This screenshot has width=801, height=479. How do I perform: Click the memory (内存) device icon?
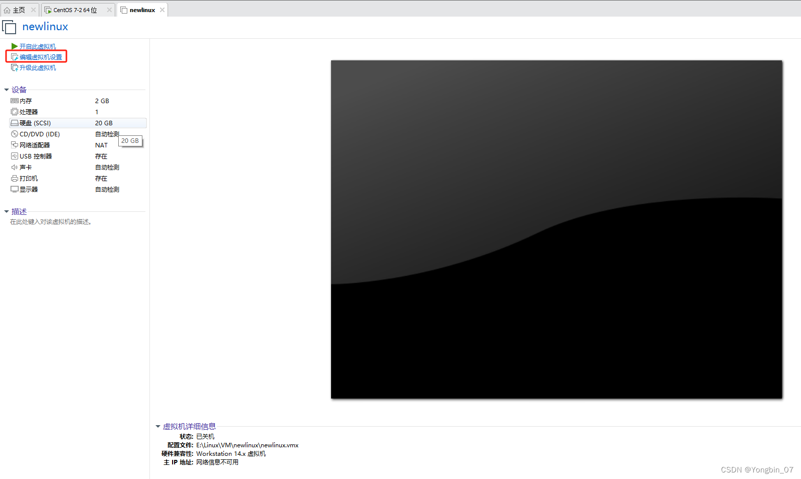15,101
